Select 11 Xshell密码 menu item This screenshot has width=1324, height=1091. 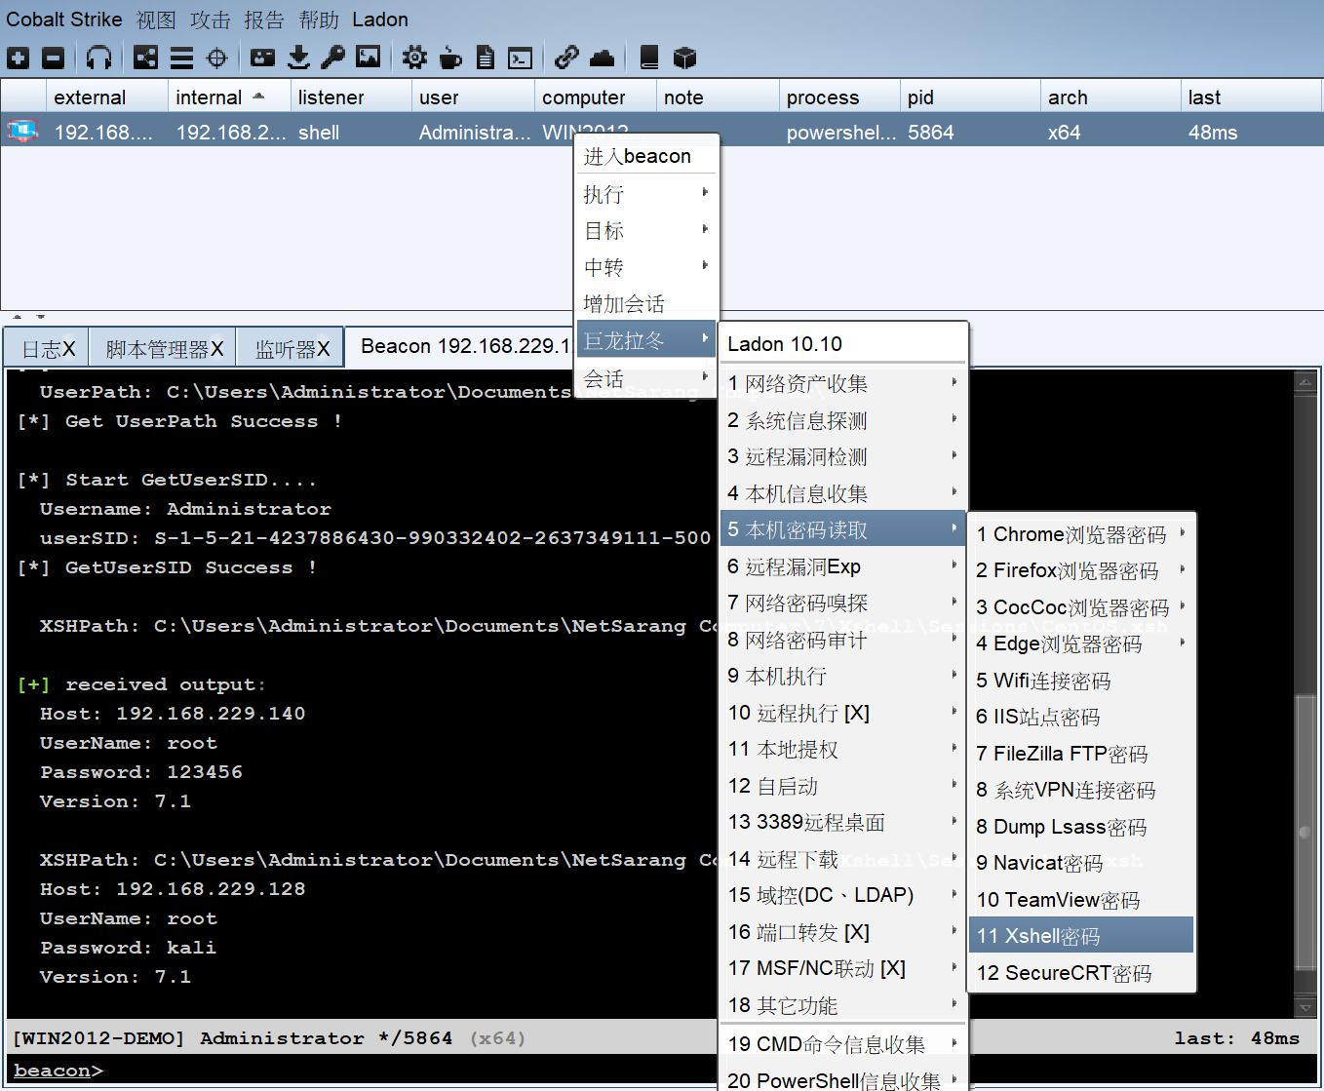pyautogui.click(x=1081, y=936)
